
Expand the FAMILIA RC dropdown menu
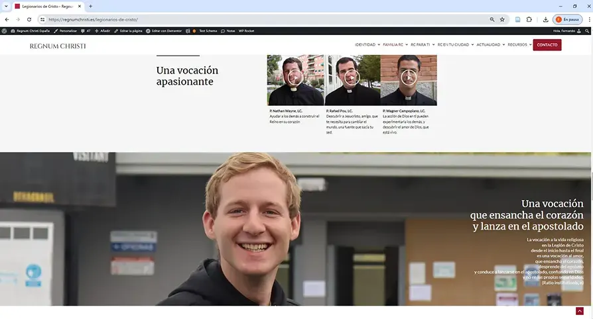click(395, 45)
